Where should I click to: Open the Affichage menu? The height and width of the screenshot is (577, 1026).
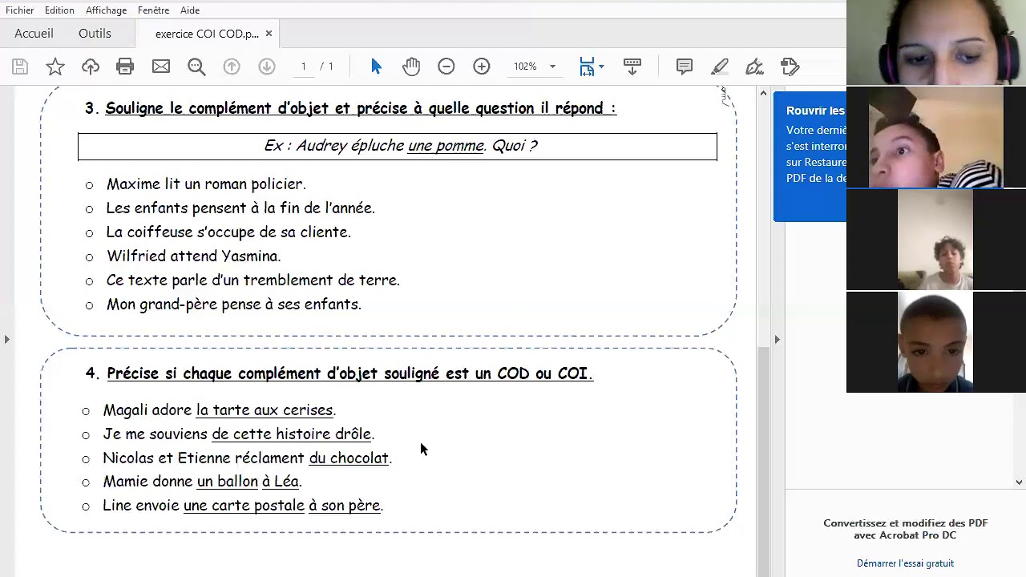click(x=106, y=10)
